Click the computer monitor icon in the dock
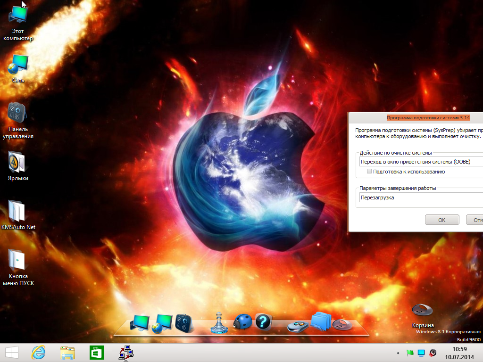 140,322
